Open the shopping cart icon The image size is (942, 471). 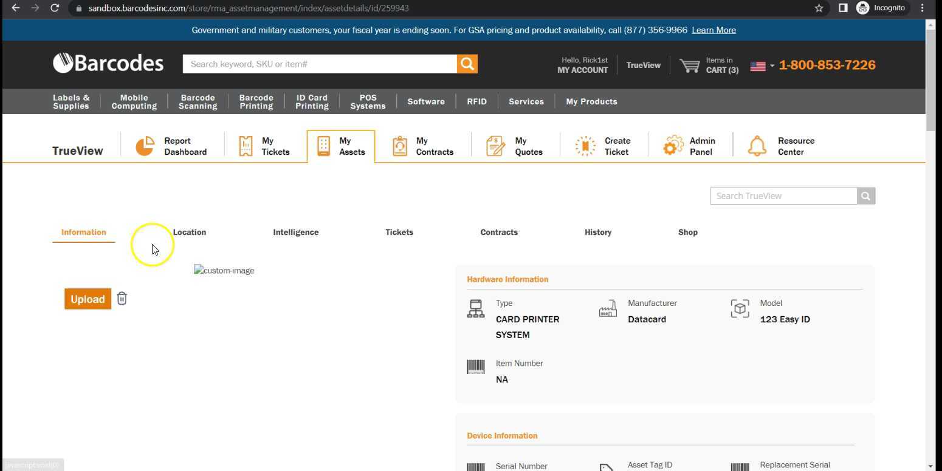(x=689, y=66)
